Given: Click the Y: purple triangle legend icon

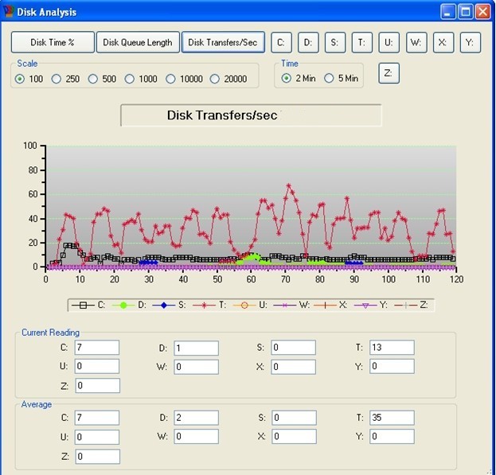Looking at the screenshot, I should click(365, 306).
